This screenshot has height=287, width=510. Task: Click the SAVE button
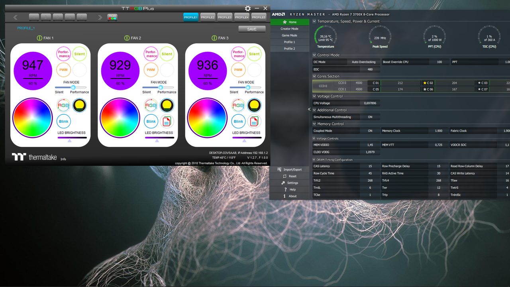pyautogui.click(x=252, y=29)
